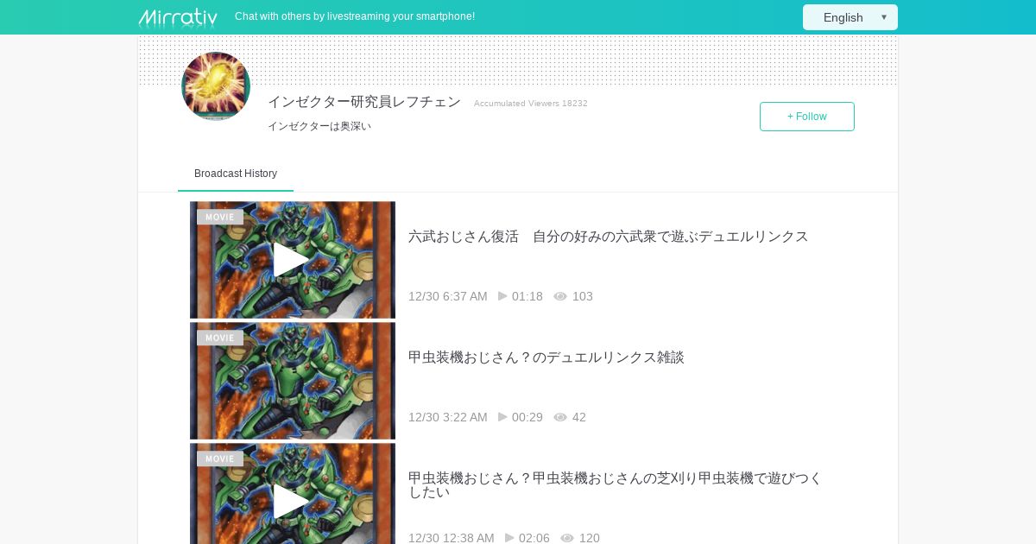The width and height of the screenshot is (1036, 544).
Task: Click the duration play icon next to 01:18
Action: 503,296
